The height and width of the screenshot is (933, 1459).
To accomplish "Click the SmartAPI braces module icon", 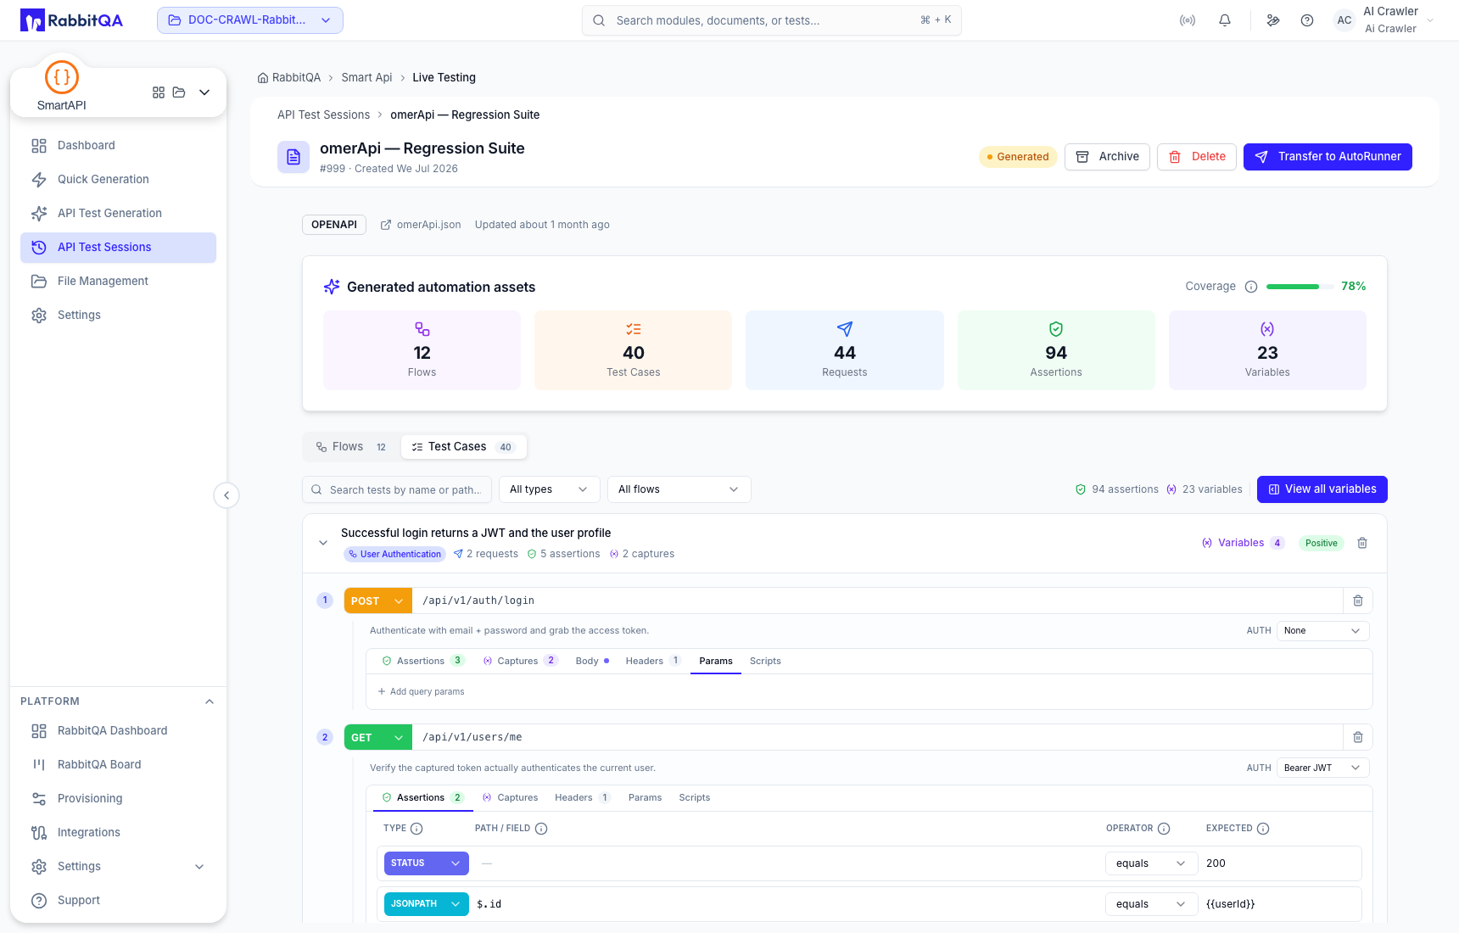I will click(62, 77).
